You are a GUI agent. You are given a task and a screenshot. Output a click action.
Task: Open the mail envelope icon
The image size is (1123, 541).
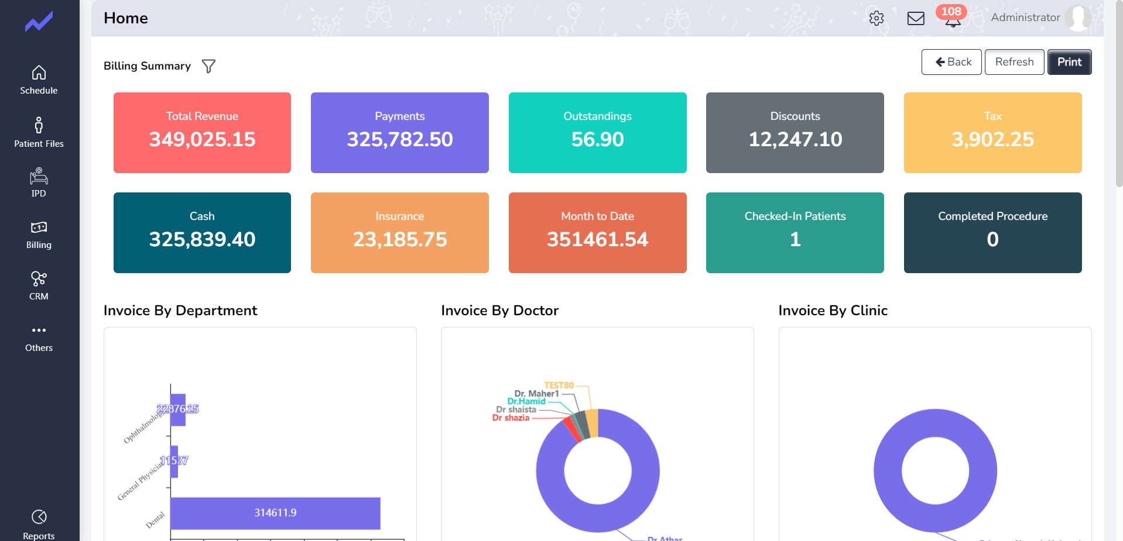click(x=916, y=18)
